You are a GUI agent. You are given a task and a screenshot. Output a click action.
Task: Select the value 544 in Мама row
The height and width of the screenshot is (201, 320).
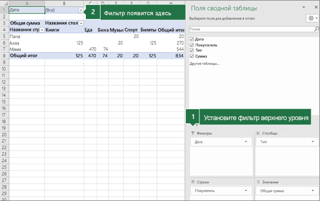click(171, 49)
